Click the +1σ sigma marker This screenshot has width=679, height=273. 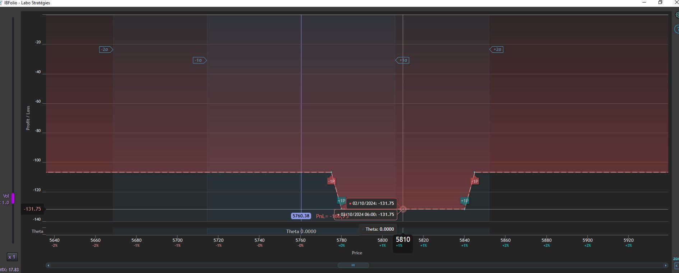coord(402,60)
